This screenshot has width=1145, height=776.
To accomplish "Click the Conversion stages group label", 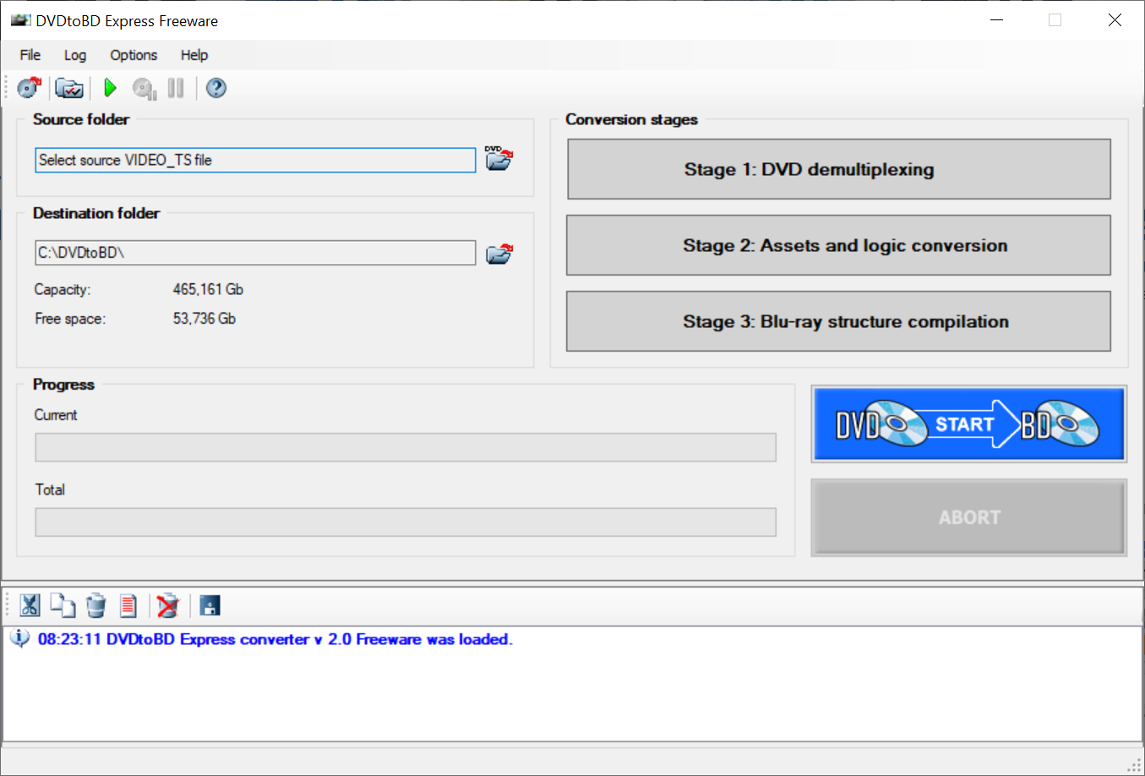I will (631, 119).
